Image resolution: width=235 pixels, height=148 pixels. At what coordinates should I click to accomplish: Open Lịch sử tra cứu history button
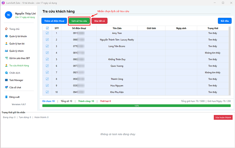coord(79,21)
